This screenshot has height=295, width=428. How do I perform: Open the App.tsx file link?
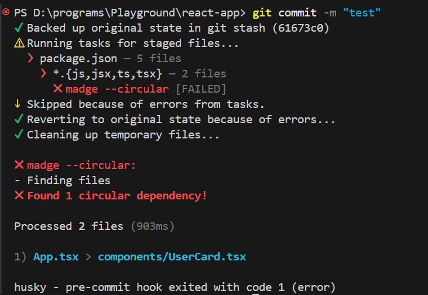[x=56, y=257]
